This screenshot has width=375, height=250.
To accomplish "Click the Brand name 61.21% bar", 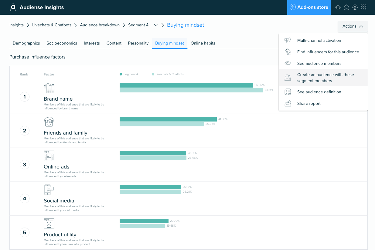I will pos(191,90).
